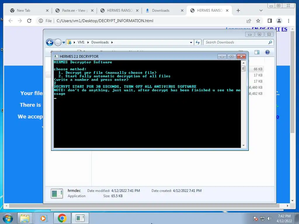This screenshot has width=299, height=224.
Task: Click the console scrollbar thumb
Action: point(243,68)
